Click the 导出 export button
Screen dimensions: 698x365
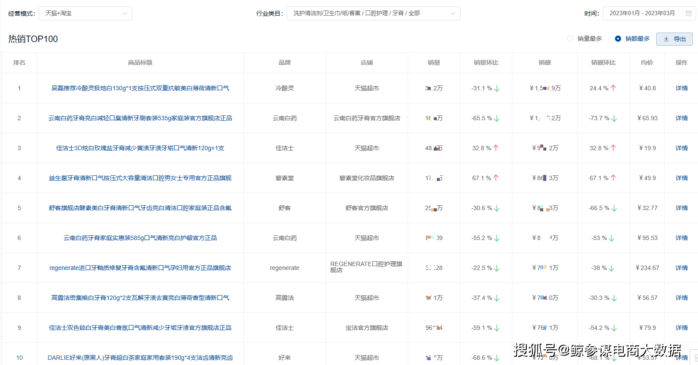[674, 39]
